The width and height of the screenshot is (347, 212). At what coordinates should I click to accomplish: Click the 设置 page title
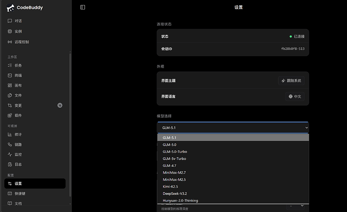pos(238,8)
